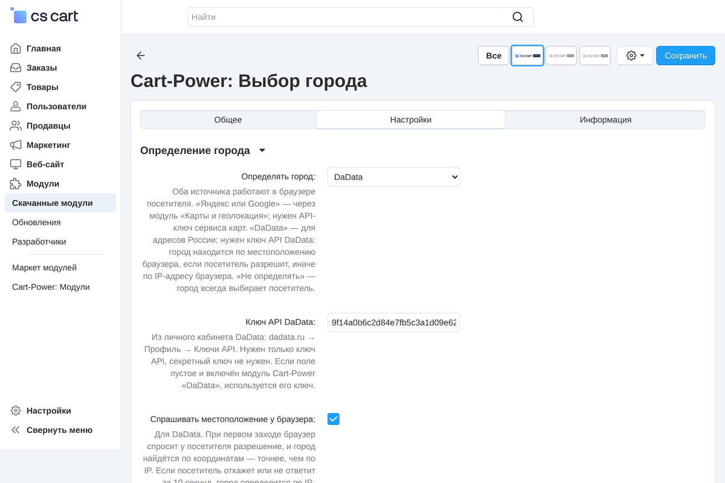The height and width of the screenshot is (483, 725).
Task: Open sidebar Настройки via the gear icon
Action: pos(16,411)
